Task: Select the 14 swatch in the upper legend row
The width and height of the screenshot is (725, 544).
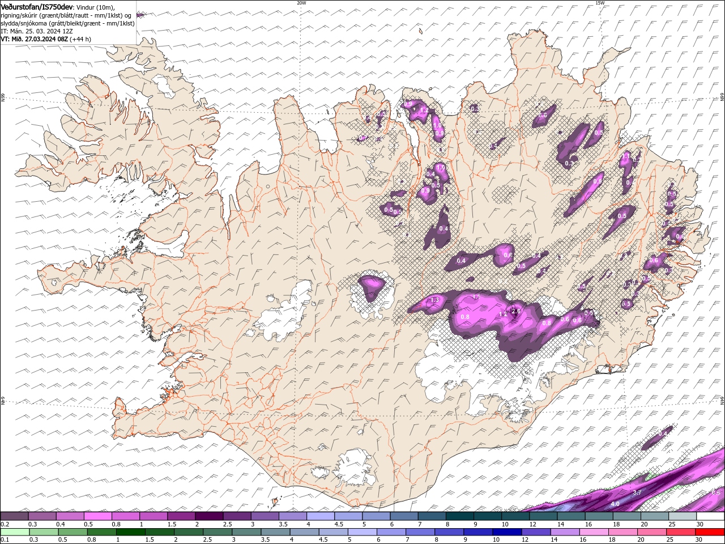Action: click(571, 516)
